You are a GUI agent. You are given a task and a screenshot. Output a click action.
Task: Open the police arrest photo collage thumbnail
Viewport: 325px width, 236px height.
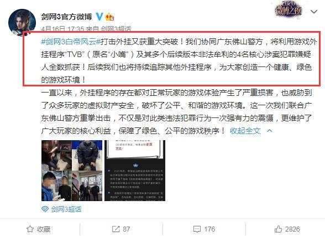72,171
